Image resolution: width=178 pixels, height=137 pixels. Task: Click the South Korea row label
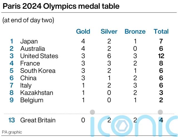[x=38, y=71]
